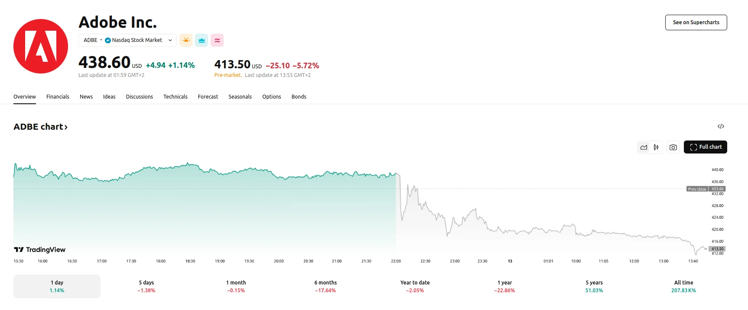The width and height of the screenshot is (748, 310).
Task: Select the 6 months performance range
Action: pyautogui.click(x=325, y=286)
